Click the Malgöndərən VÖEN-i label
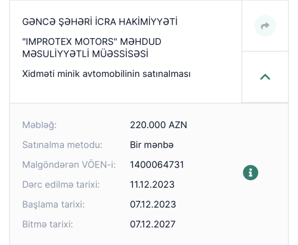Image resolution: width=298 pixels, height=245 pixels. (69, 165)
